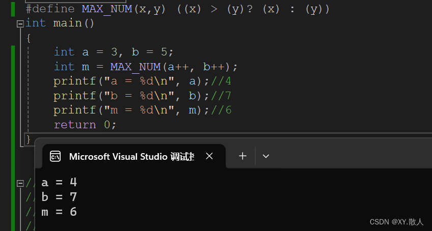Collapse the commented-out block below main

tap(20, 183)
